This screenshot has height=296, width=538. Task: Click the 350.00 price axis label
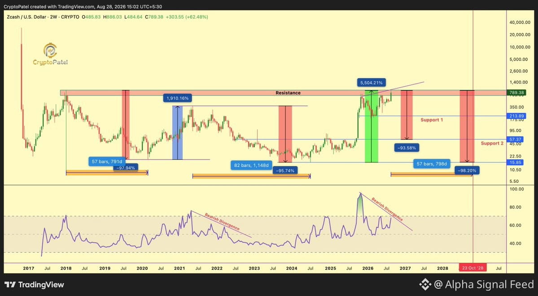(x=517, y=107)
